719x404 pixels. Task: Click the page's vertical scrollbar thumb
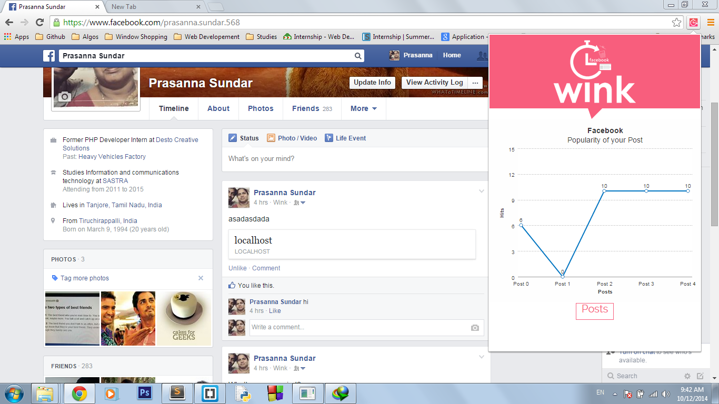point(714,164)
